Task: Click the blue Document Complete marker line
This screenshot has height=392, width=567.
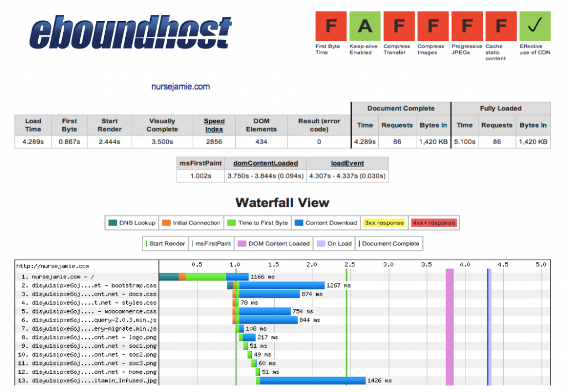Action: 487,327
